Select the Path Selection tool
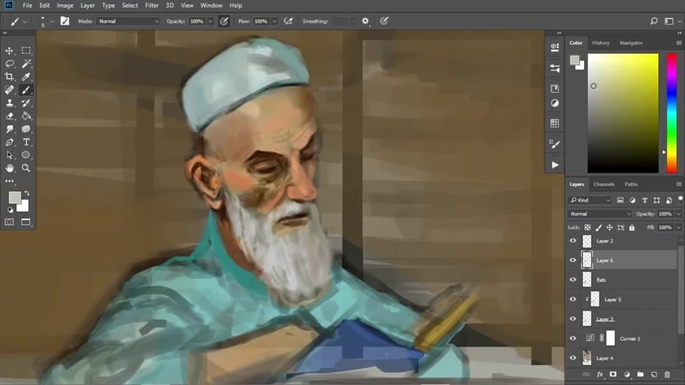The image size is (685, 385). (9, 155)
